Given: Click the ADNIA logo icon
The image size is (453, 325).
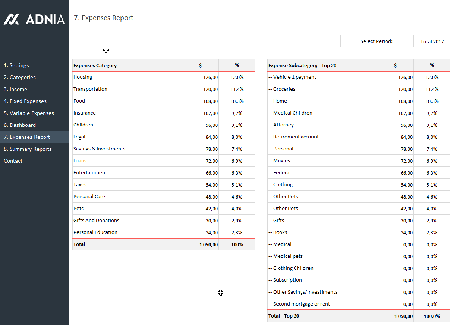Looking at the screenshot, I should pos(11,19).
